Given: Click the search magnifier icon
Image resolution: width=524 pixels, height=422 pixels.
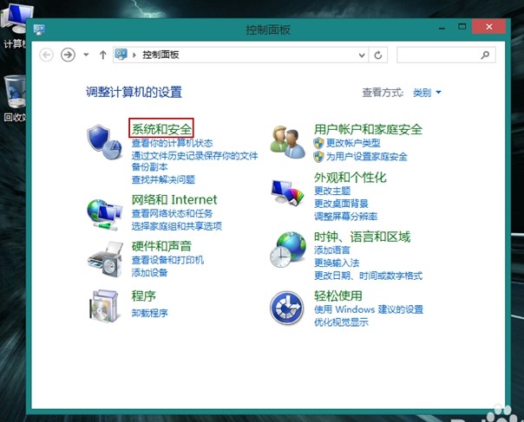Looking at the screenshot, I should pos(485,55).
